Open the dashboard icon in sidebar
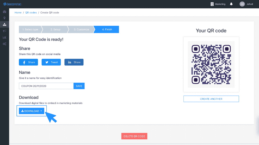Screen dimensions: 259x145 (5, 12)
